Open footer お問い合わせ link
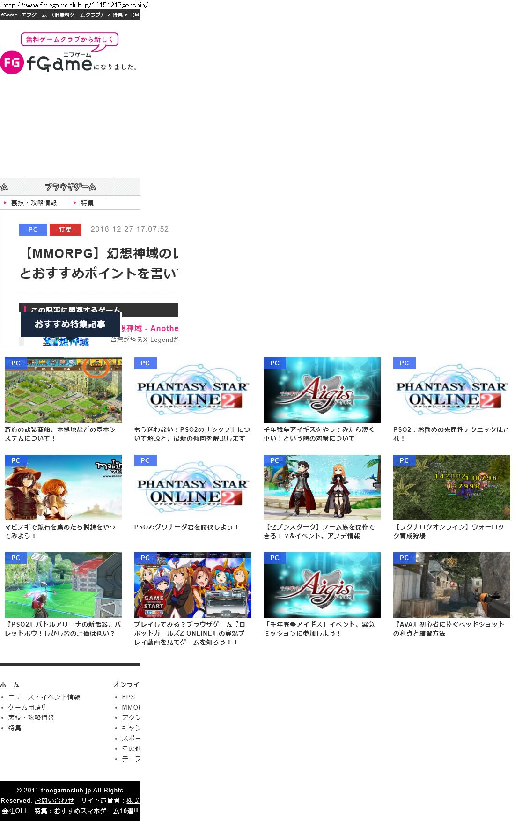This screenshot has height=821, width=515. (x=54, y=801)
